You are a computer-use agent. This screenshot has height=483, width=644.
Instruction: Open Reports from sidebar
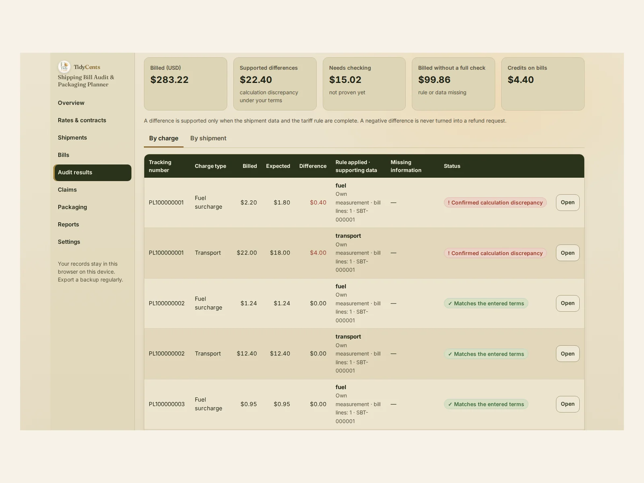tap(92, 225)
